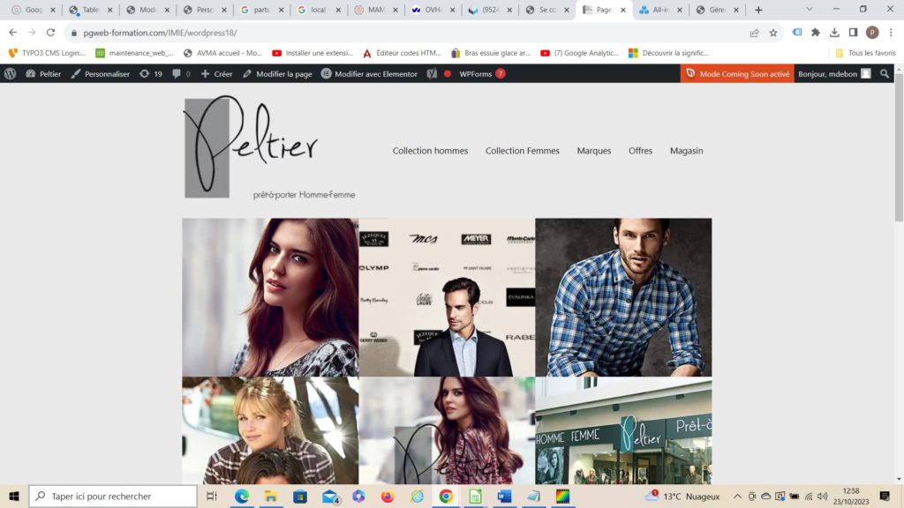Open the maintenance_web bookmark

coord(134,53)
